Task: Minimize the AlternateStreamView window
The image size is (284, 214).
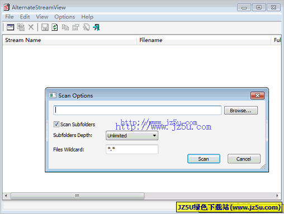Action: (244, 8)
